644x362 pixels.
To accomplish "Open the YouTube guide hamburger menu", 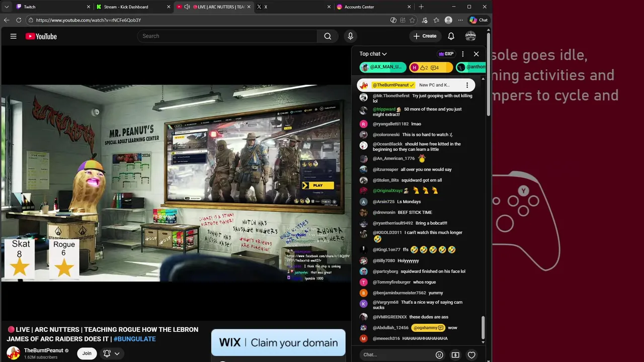I will (x=14, y=36).
